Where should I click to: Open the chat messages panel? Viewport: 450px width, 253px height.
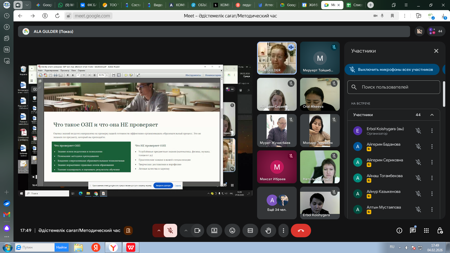point(413,231)
